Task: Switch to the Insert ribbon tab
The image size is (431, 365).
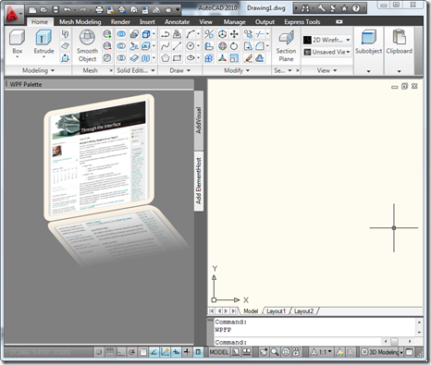Action: 147,22
